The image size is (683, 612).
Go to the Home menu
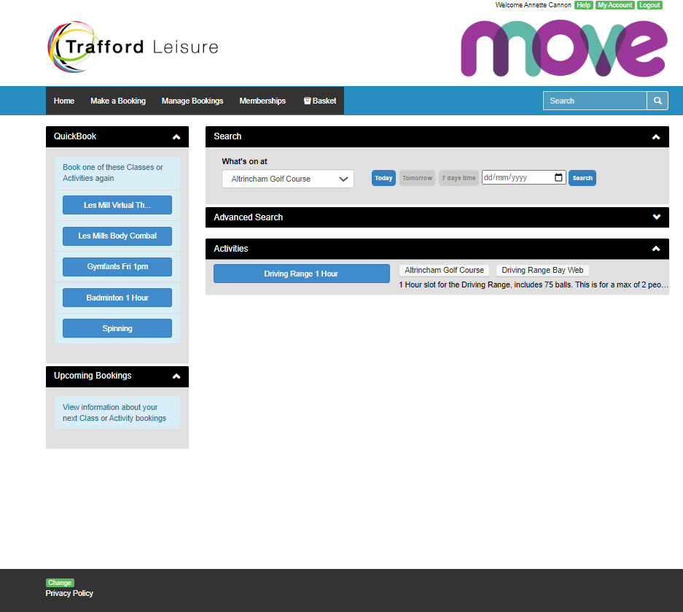(64, 101)
